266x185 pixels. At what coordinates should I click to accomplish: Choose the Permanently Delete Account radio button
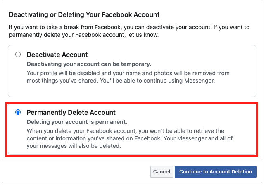pyautogui.click(x=18, y=112)
